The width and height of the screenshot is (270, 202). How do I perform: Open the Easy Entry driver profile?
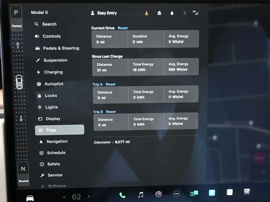coord(104,13)
